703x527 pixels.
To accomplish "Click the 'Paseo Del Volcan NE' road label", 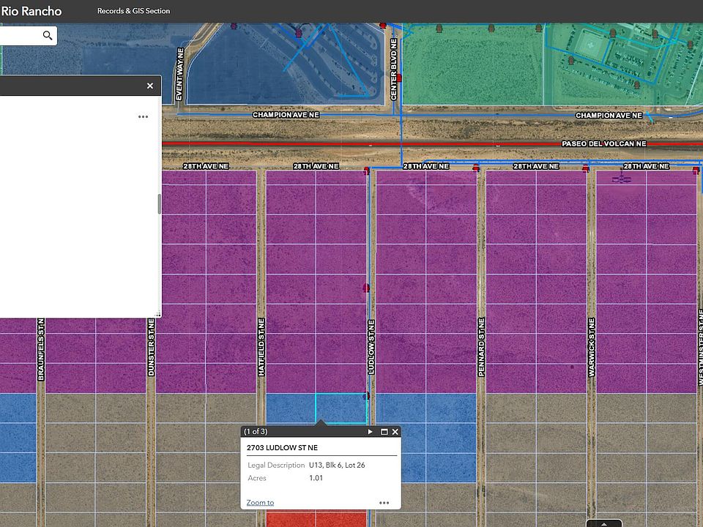I will click(603, 144).
